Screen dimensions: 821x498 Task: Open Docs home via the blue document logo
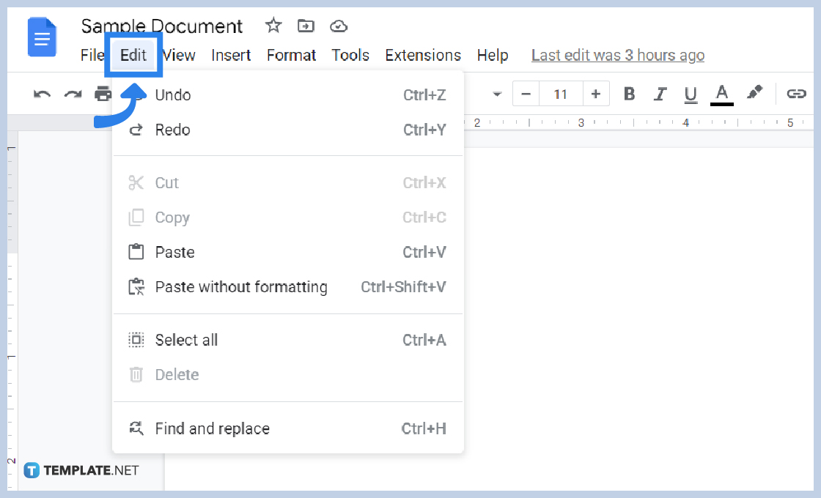(x=42, y=37)
